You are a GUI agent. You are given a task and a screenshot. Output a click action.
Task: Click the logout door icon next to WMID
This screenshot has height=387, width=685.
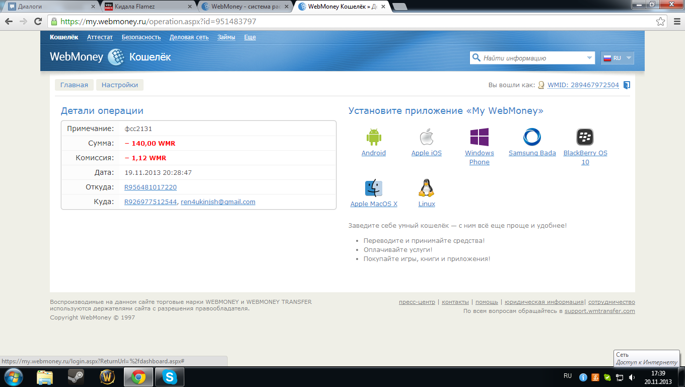pos(627,85)
